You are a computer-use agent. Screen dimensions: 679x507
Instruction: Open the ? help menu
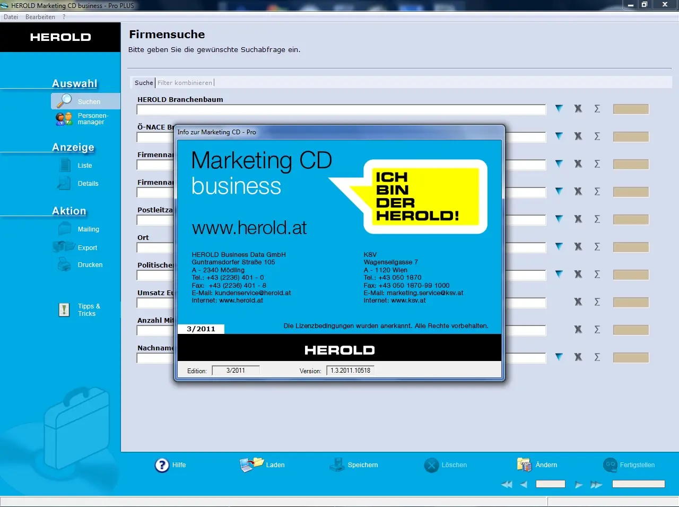(64, 17)
